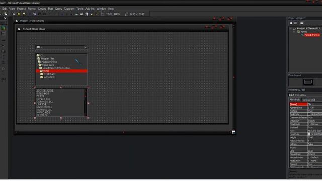The height and width of the screenshot is (181, 322).
Task: Click the Properties Window toolbar icon
Action: click(82, 14)
